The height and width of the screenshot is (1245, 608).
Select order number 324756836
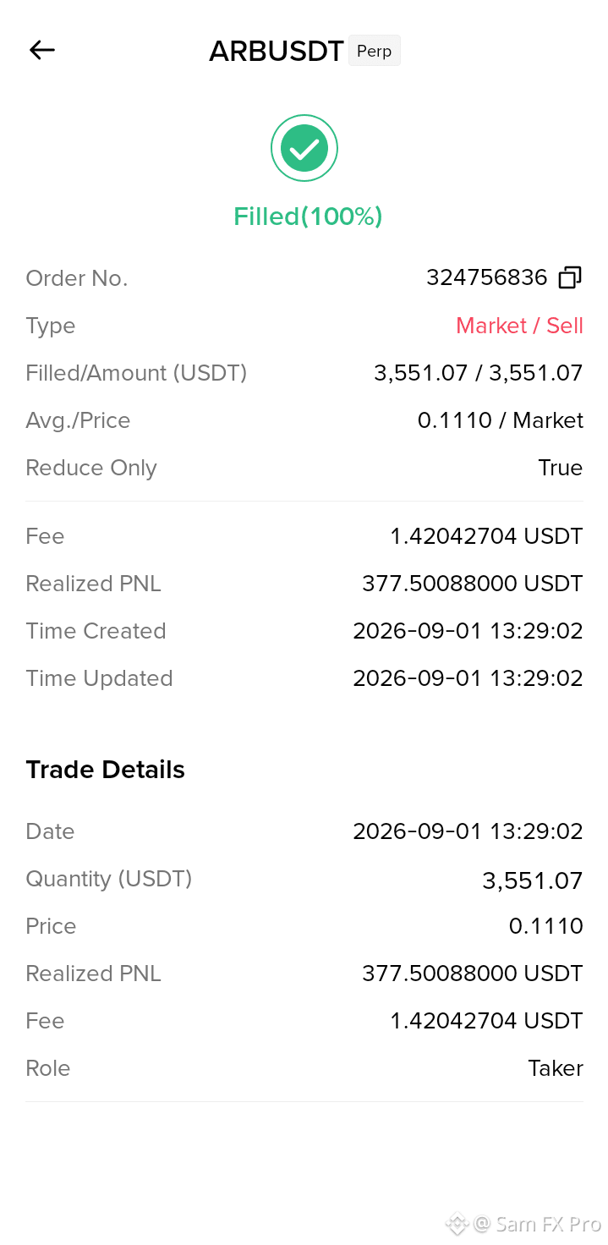[487, 277]
